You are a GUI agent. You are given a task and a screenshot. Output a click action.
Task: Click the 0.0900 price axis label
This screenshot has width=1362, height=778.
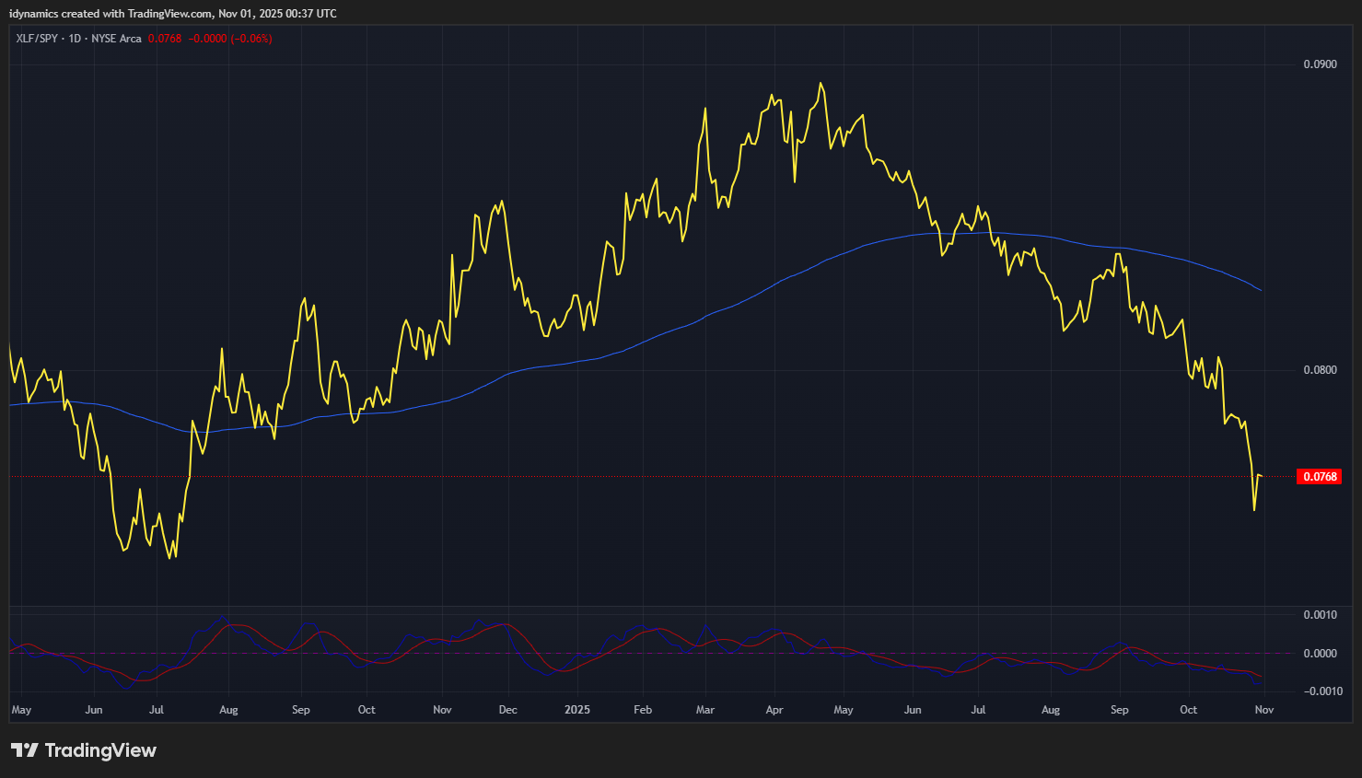click(1320, 64)
